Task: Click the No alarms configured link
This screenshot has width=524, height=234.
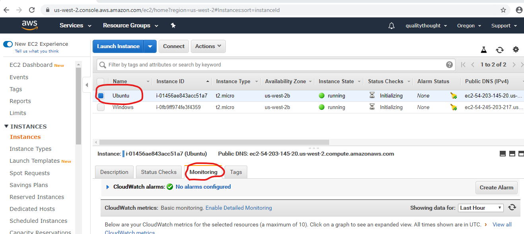Action: pyautogui.click(x=203, y=187)
